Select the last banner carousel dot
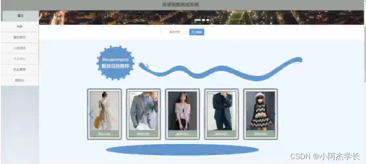 [208, 20]
